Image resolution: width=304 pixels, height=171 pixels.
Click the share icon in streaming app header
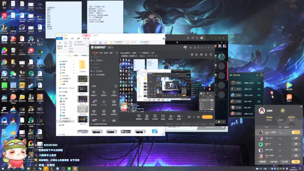[211, 54]
